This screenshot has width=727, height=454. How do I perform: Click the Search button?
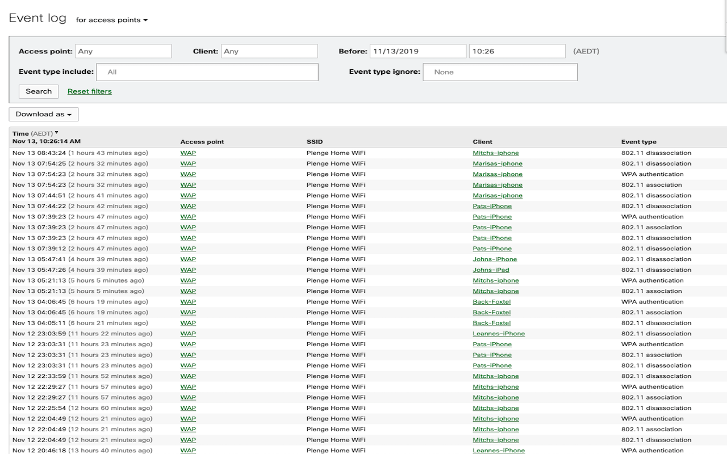(39, 91)
